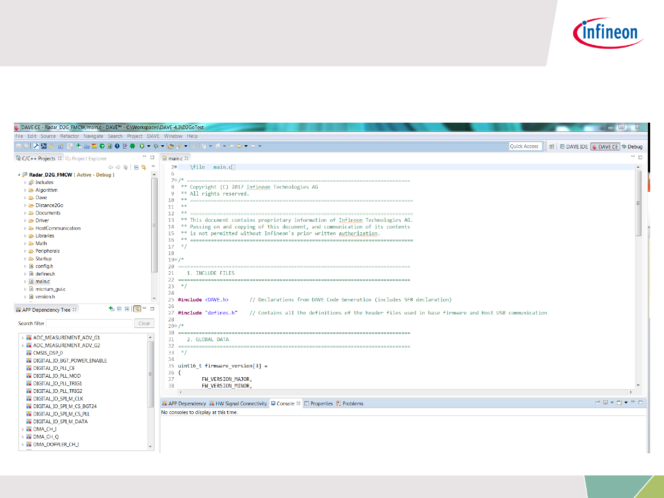Open the Problems view tab
The image size is (664, 498).
click(350, 403)
